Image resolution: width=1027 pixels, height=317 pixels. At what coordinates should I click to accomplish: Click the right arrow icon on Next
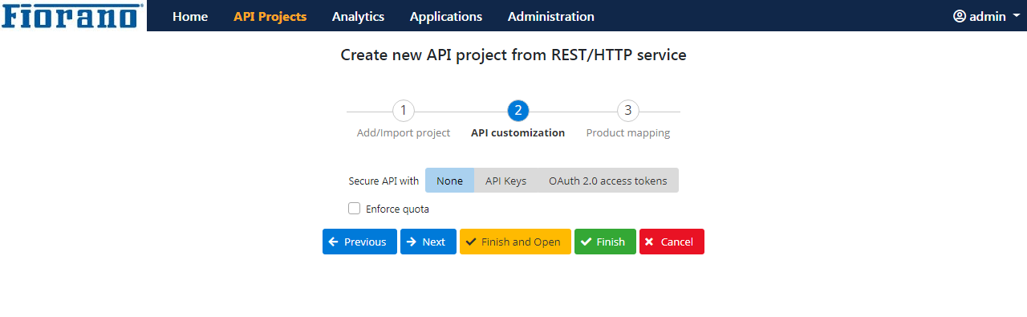click(412, 242)
